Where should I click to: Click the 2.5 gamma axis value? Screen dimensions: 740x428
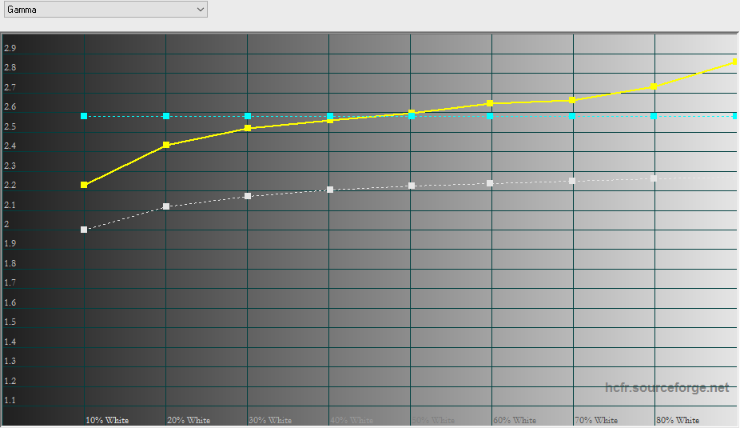click(x=10, y=126)
